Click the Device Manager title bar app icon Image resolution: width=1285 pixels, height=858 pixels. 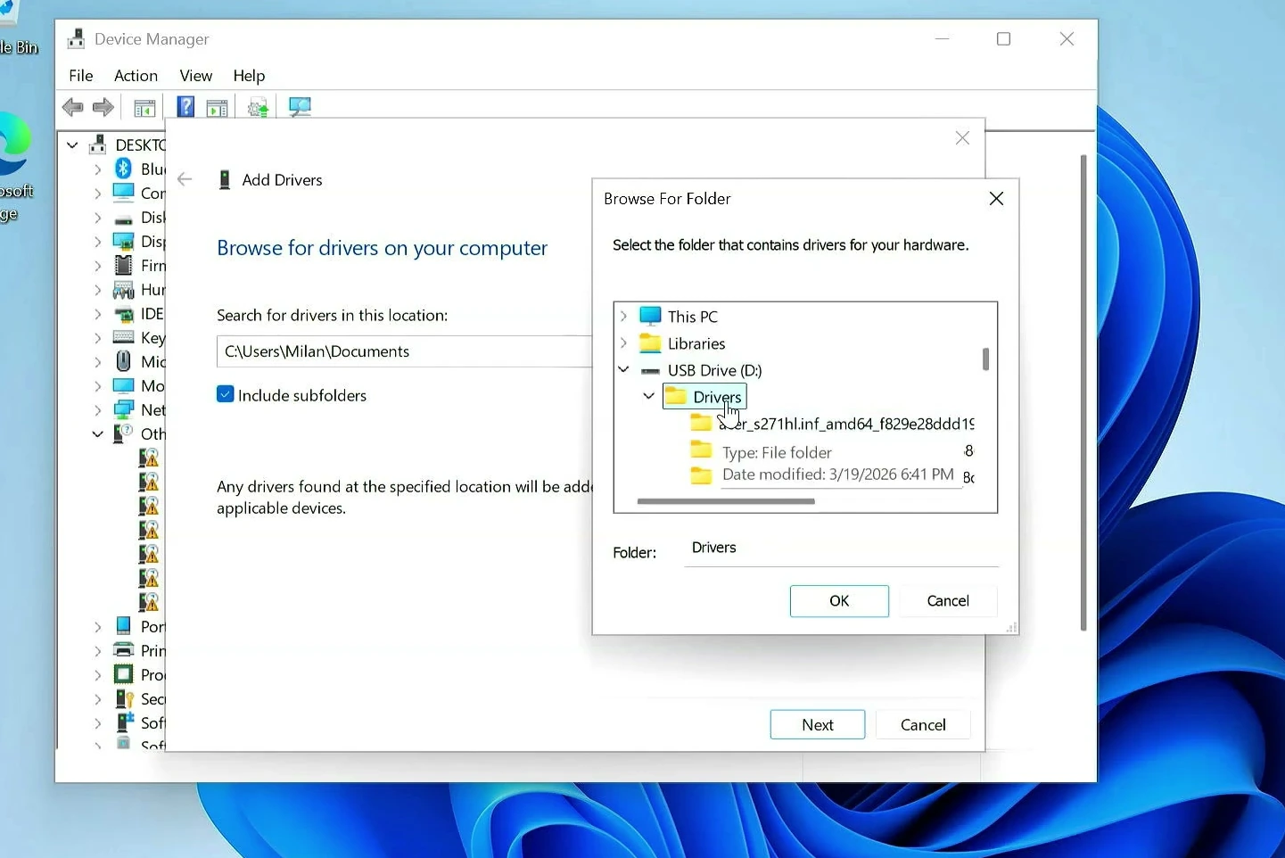coord(77,38)
